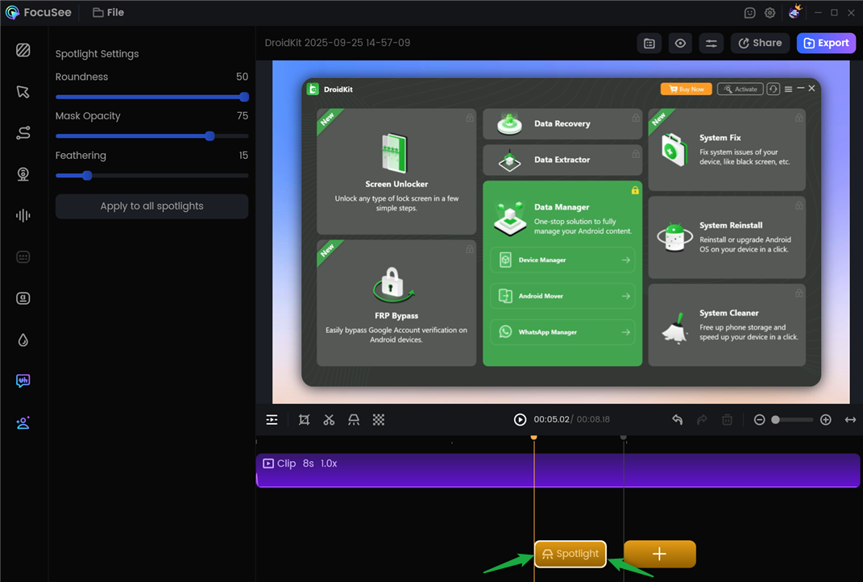Open the adjustment sliders settings button

coord(711,44)
